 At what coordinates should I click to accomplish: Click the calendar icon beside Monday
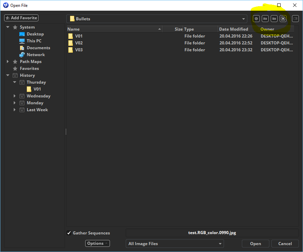click(22, 103)
